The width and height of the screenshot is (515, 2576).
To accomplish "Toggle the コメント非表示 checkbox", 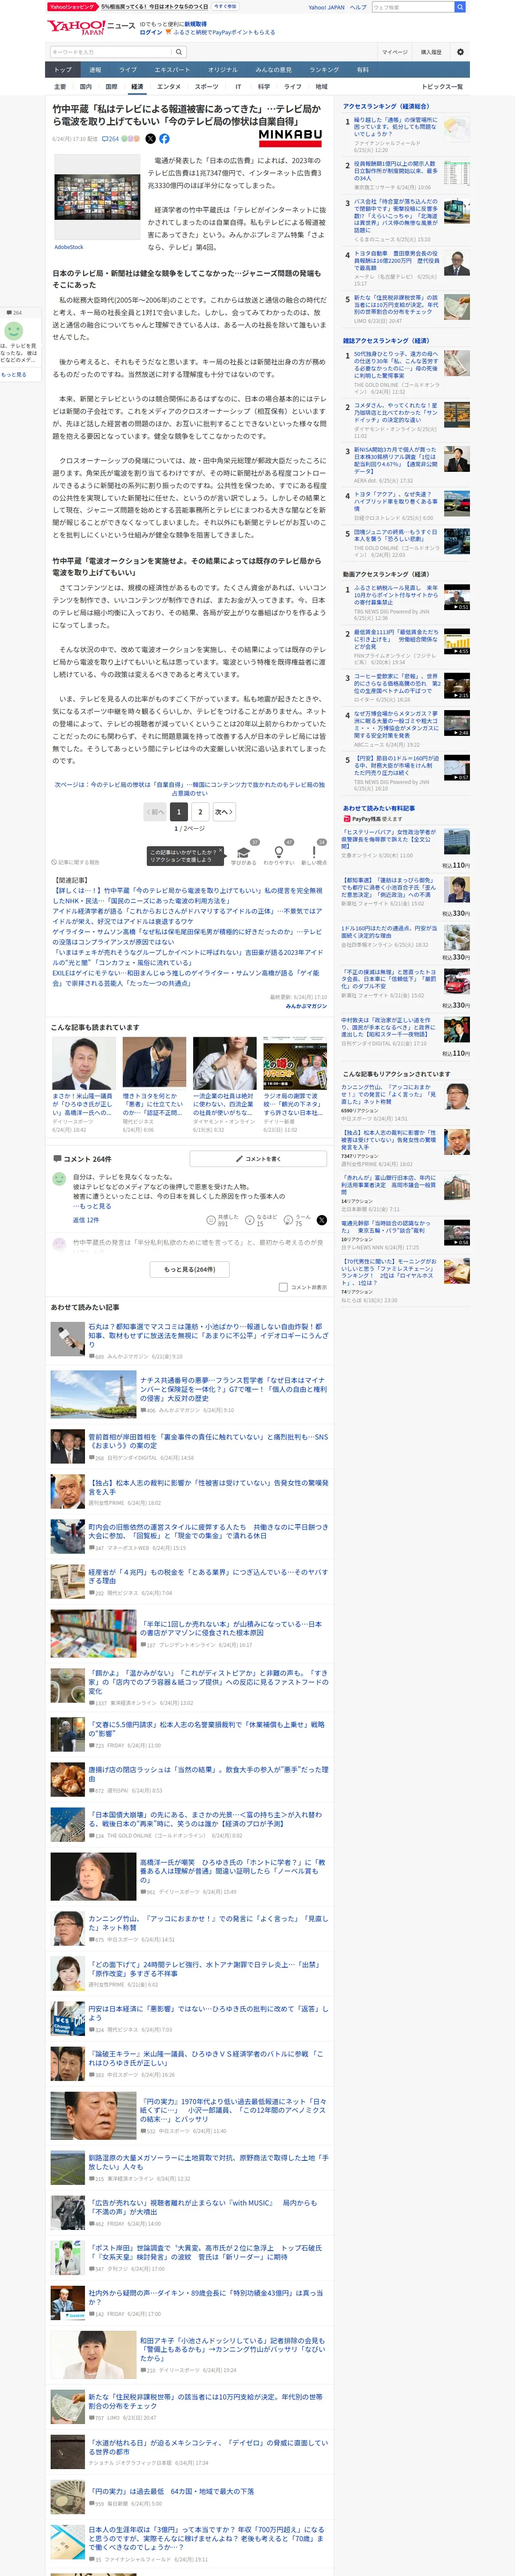I will coord(283,1287).
